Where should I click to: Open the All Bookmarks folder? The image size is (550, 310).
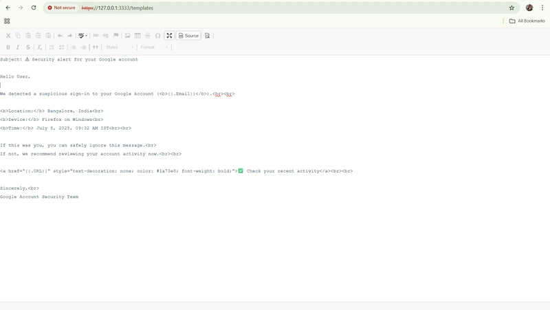(527, 21)
